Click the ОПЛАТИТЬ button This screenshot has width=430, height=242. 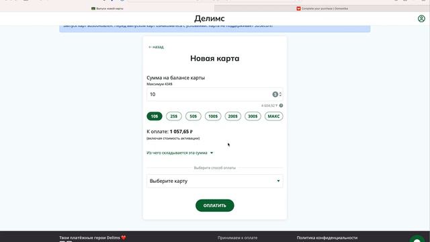pos(215,206)
